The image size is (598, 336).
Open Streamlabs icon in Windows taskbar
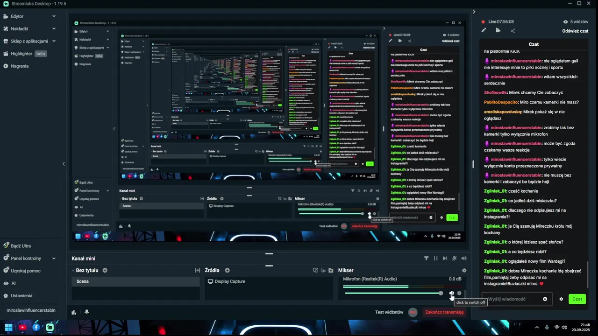pos(50,328)
